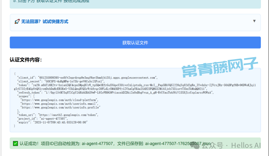This screenshot has width=269, height=156.
Task: Click the green checkmark icon in success banner
Action: point(15,143)
